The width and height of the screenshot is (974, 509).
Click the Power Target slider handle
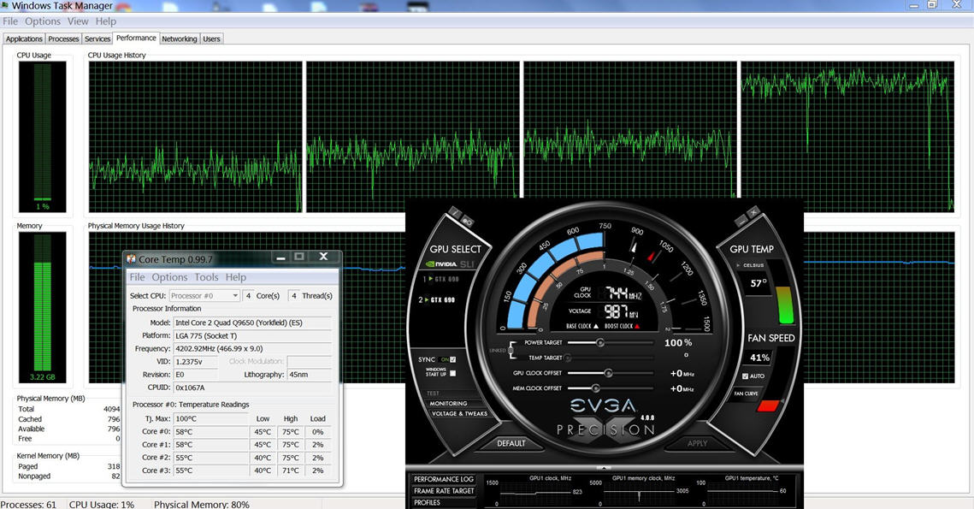[x=600, y=342]
